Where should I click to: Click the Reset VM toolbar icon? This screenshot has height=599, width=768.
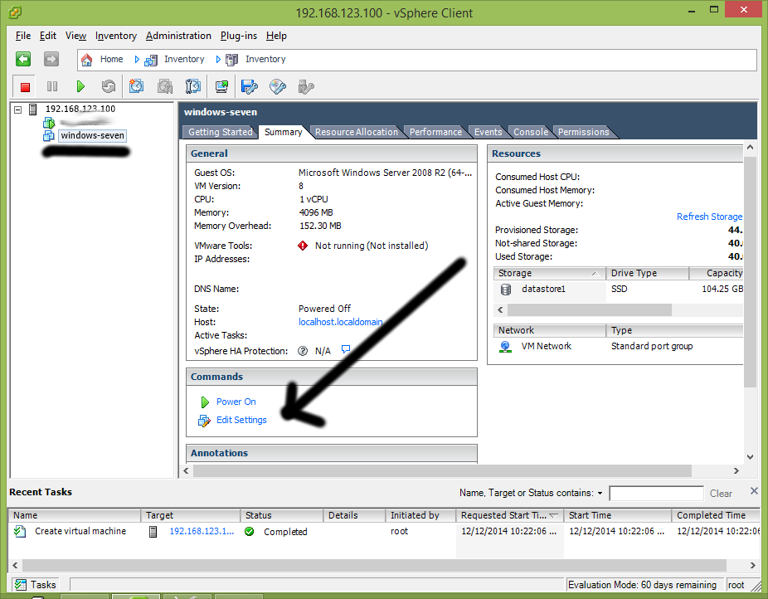tap(109, 86)
